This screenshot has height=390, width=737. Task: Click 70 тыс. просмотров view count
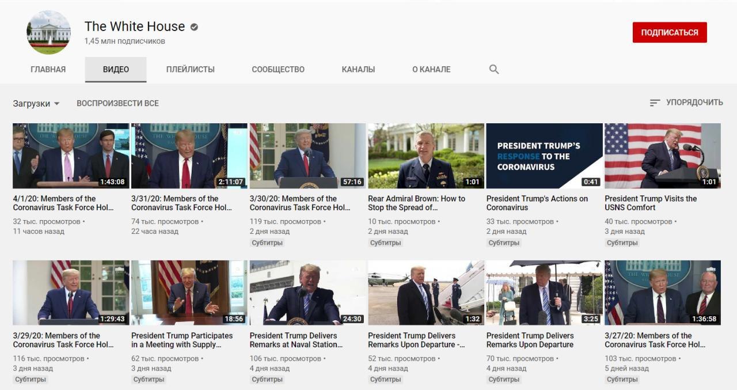tap(521, 358)
